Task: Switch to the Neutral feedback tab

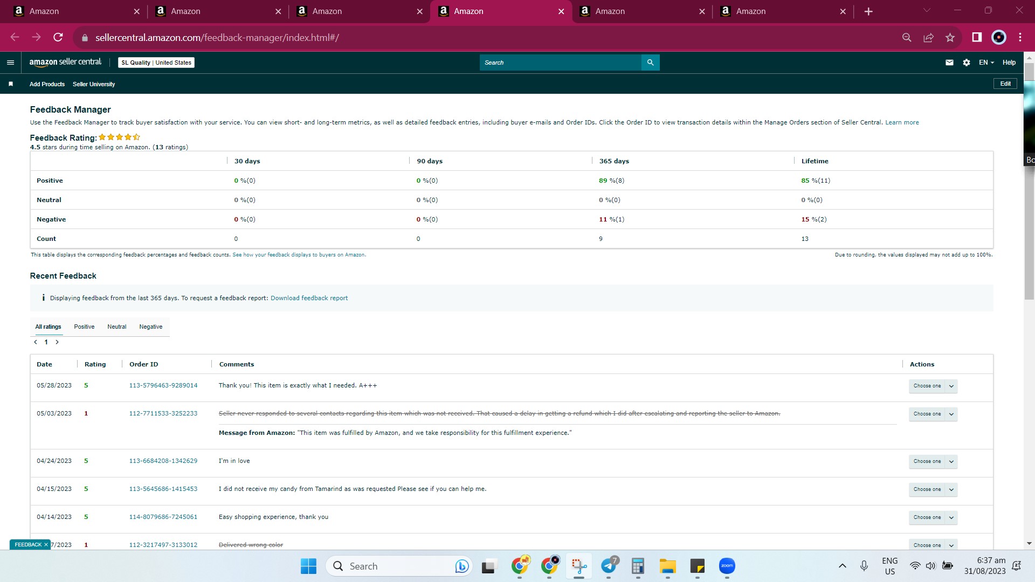Action: pos(117,327)
